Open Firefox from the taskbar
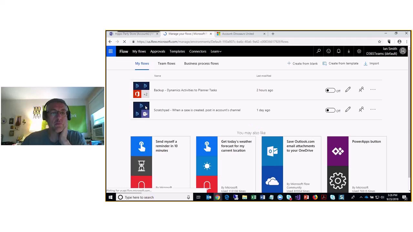Viewport: 413px width, 232px height. coord(315,197)
